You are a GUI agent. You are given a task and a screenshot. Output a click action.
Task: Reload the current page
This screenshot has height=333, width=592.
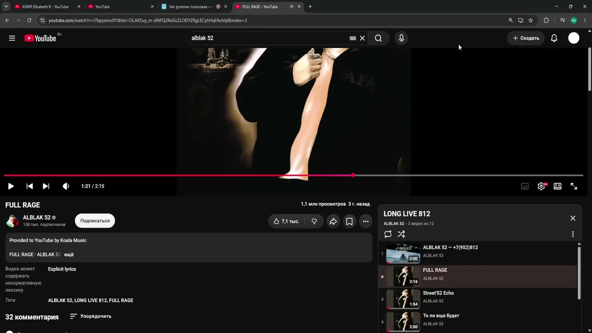pyautogui.click(x=29, y=20)
